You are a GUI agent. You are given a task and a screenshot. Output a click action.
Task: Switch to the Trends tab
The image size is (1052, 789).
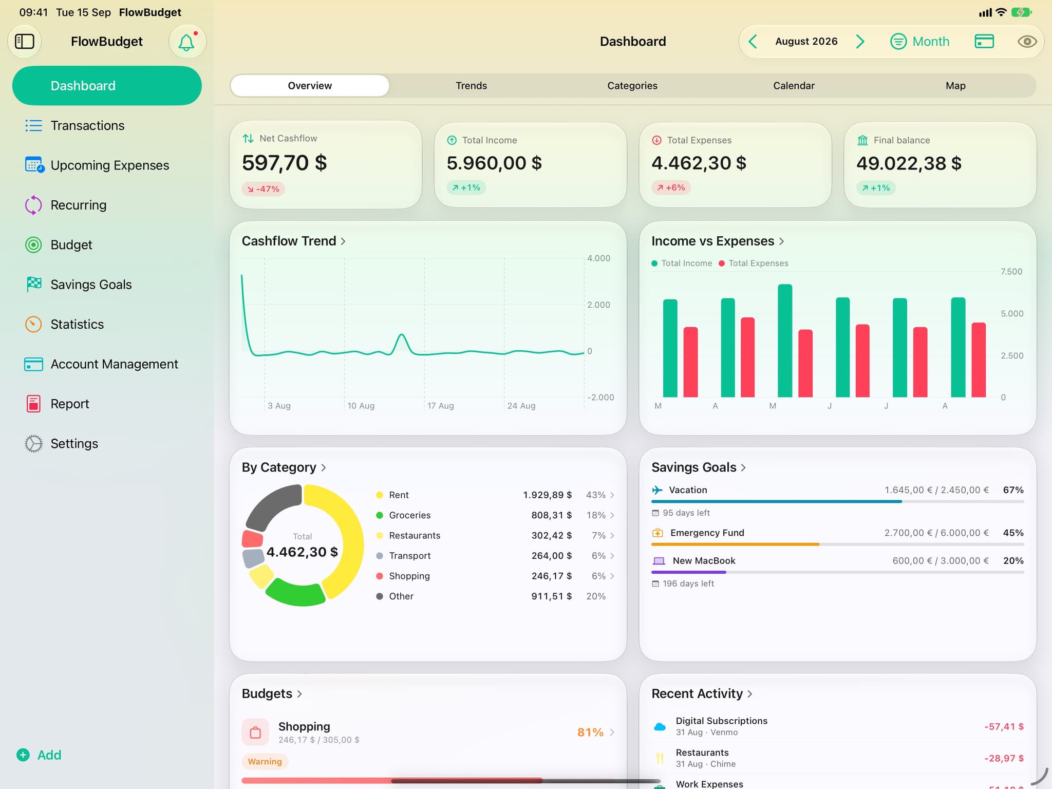click(x=471, y=86)
